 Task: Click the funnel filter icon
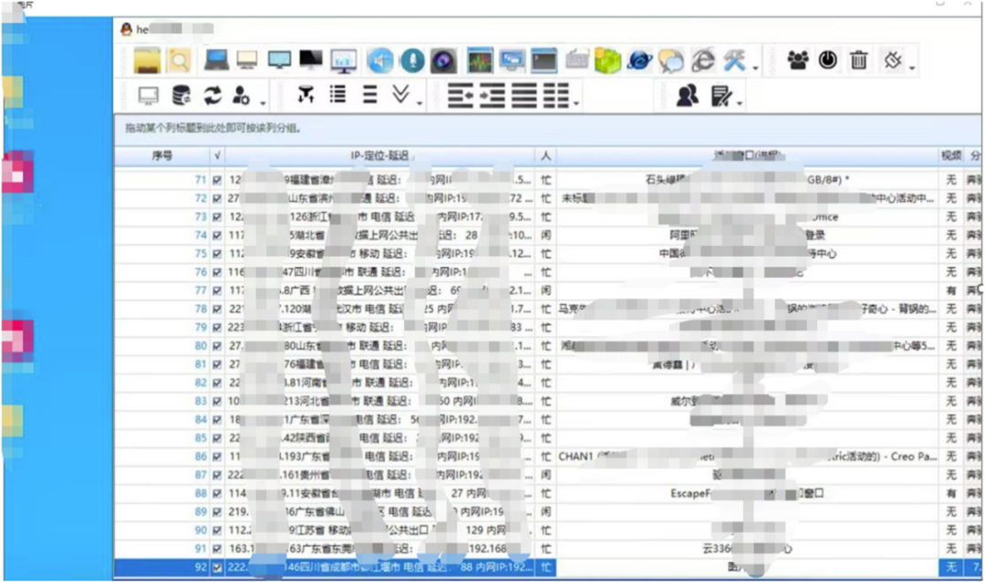306,95
